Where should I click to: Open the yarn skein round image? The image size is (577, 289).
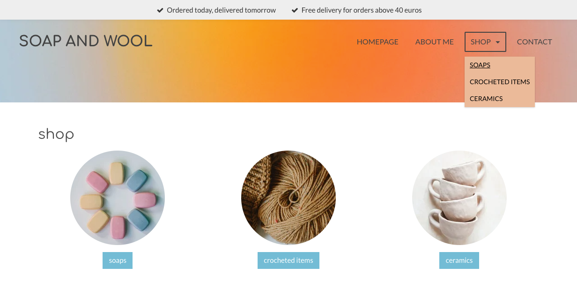[x=288, y=198]
